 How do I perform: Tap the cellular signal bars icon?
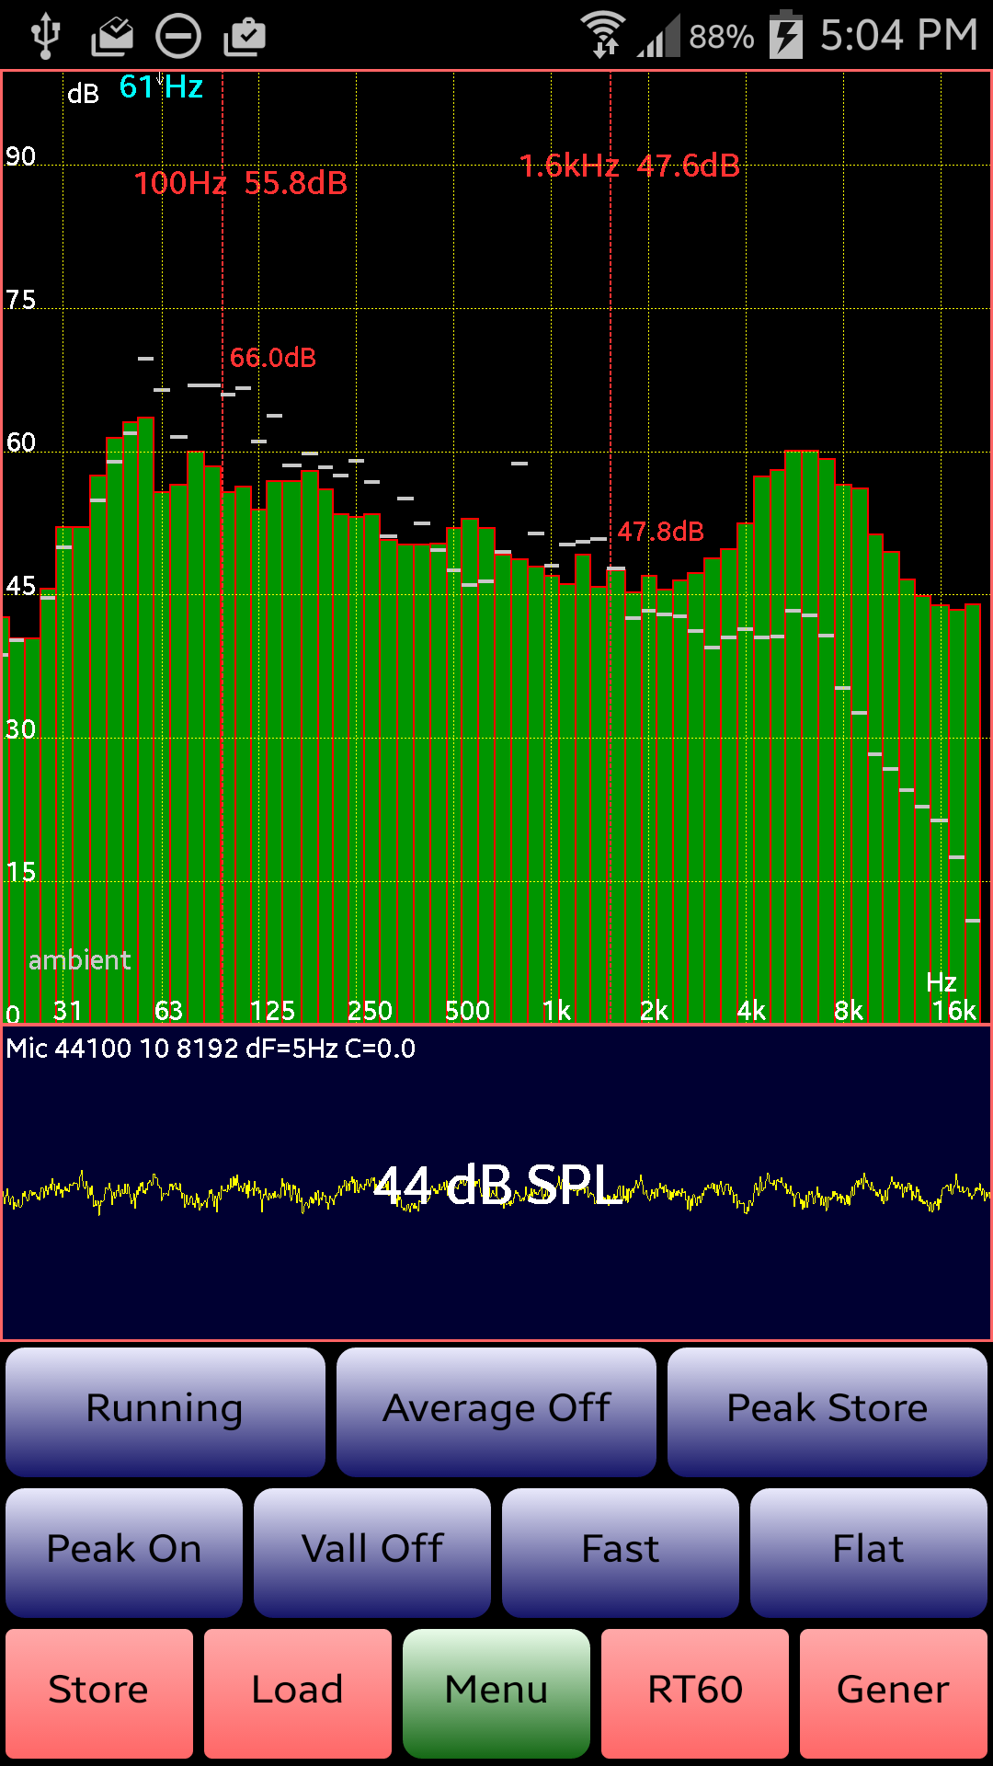(x=658, y=36)
